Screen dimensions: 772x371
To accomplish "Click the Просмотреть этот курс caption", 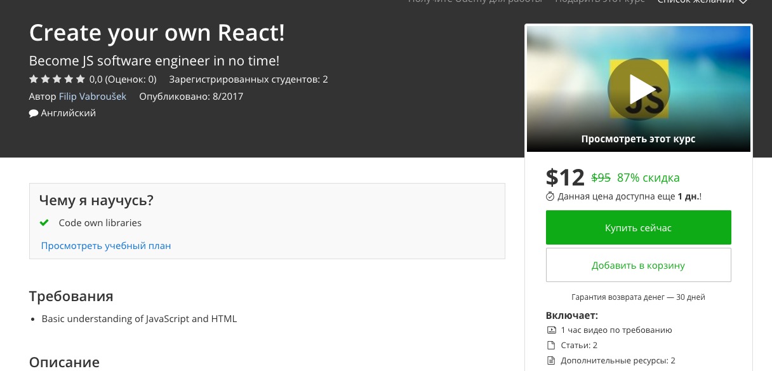I will tap(638, 139).
